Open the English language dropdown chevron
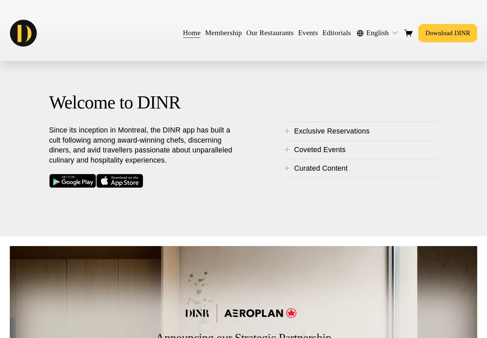The image size is (487, 338). (395, 33)
